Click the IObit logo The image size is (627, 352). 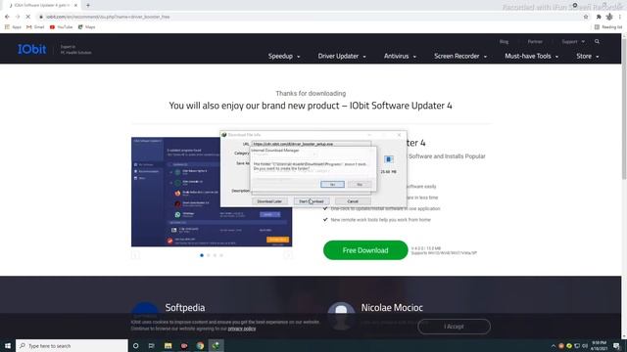pos(31,49)
